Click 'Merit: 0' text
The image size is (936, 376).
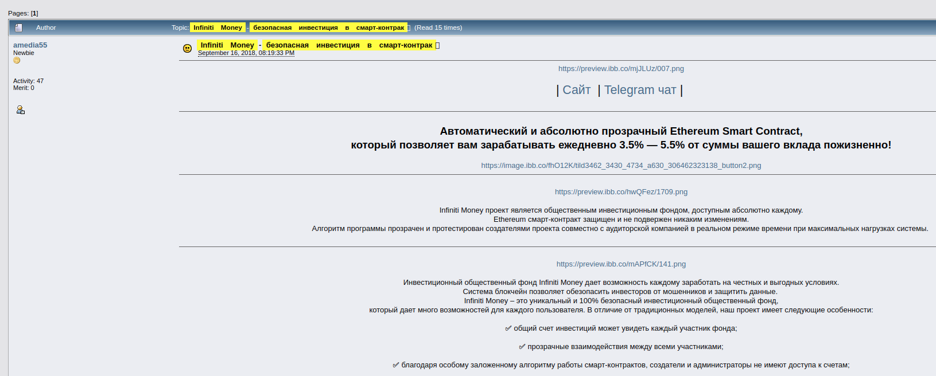click(24, 88)
